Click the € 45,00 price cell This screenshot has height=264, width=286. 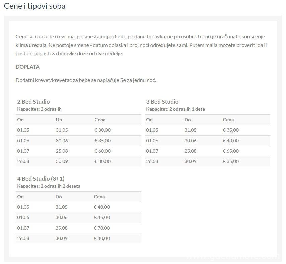tap(102, 217)
